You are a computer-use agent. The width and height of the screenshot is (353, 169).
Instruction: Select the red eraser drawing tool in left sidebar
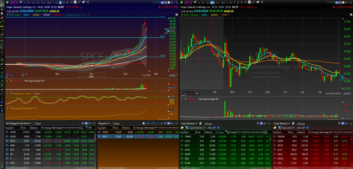(2, 18)
